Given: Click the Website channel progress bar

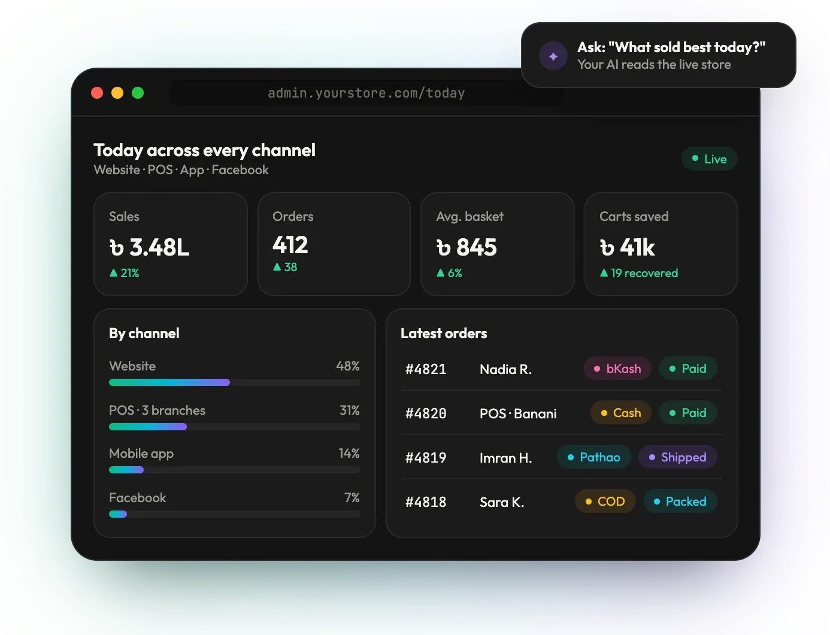Looking at the screenshot, I should click(x=235, y=382).
